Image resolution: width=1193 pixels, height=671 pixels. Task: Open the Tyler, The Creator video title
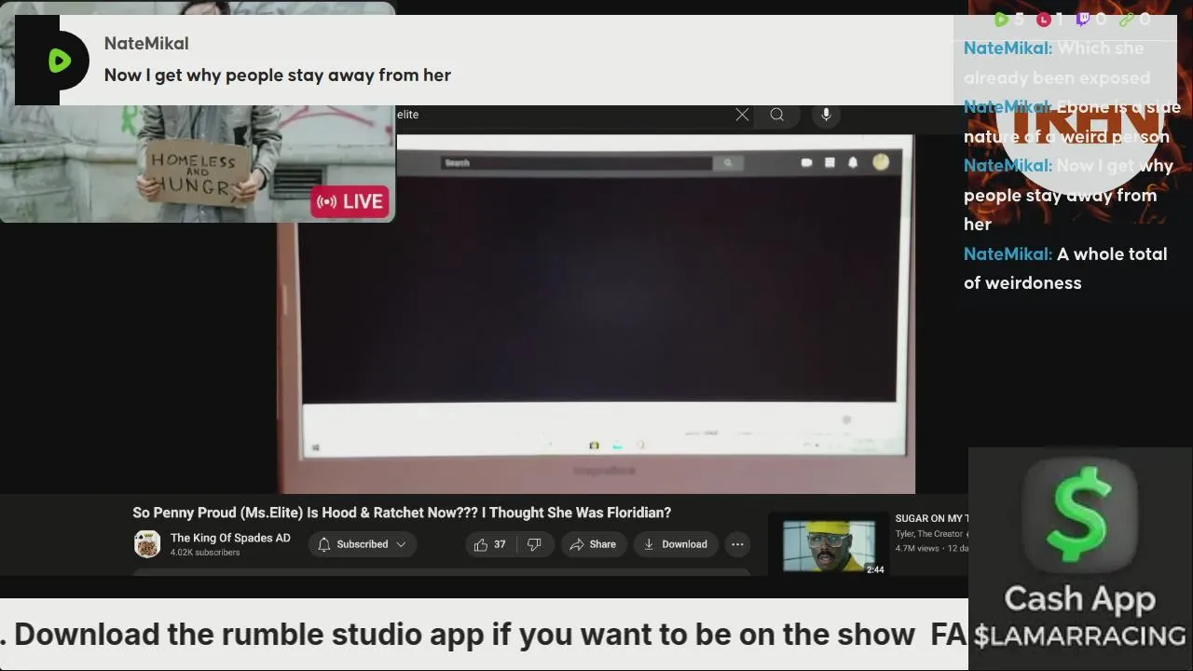tap(930, 518)
